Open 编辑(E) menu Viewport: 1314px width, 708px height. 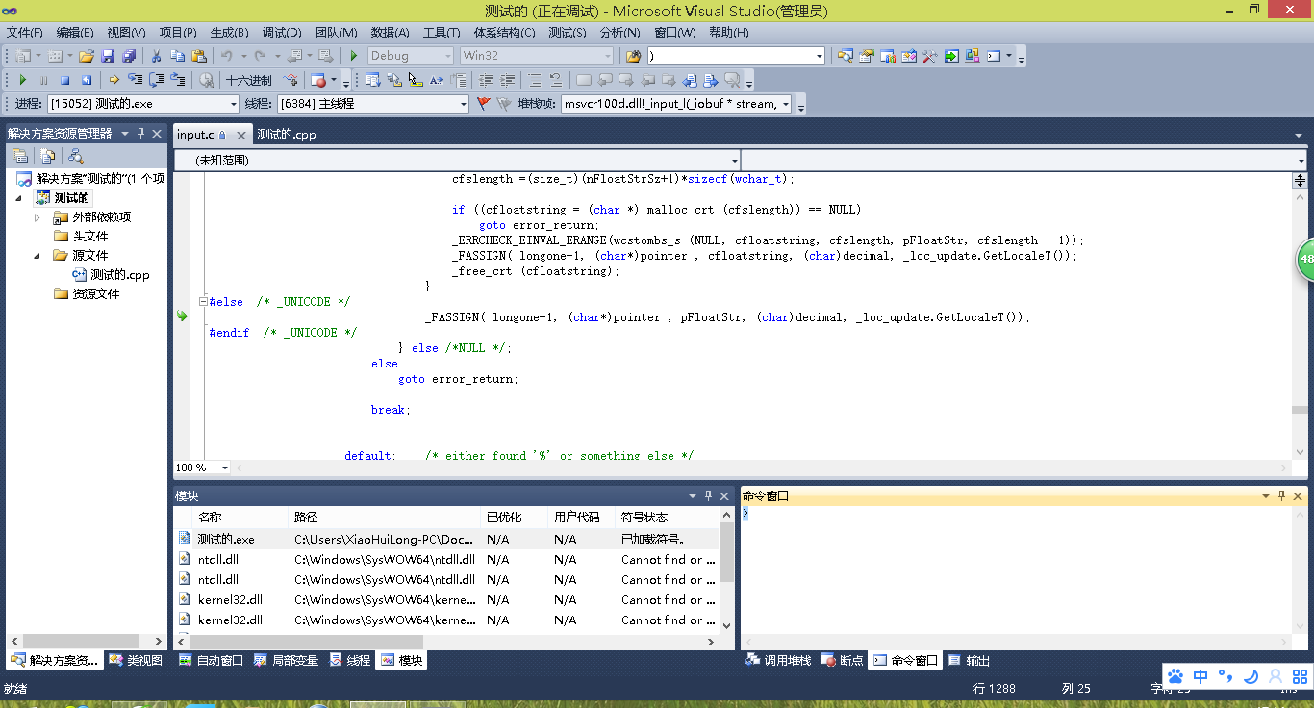75,33
